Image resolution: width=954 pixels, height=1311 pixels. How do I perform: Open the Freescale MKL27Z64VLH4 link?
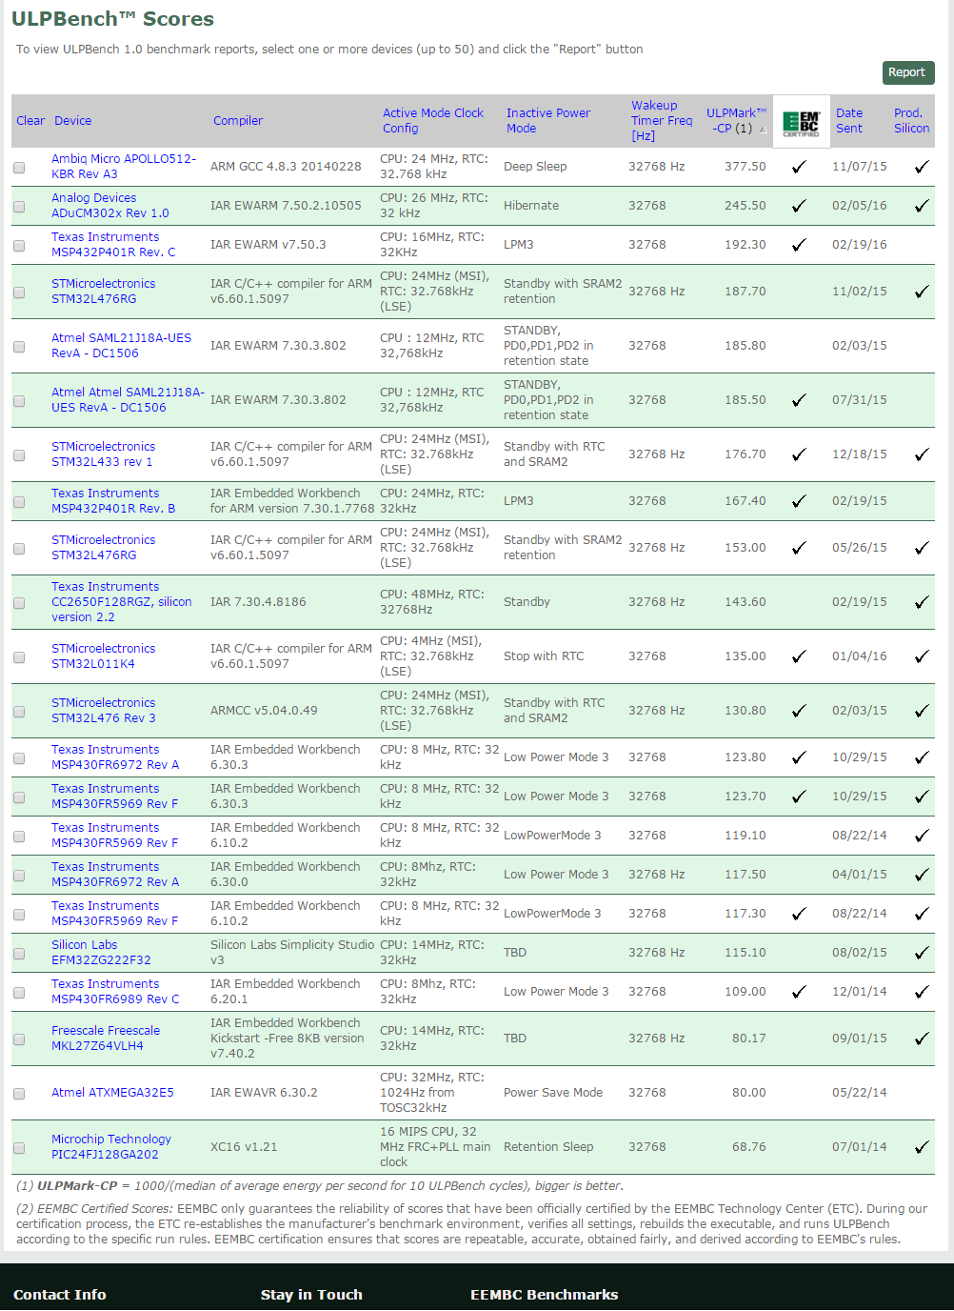click(x=106, y=1039)
